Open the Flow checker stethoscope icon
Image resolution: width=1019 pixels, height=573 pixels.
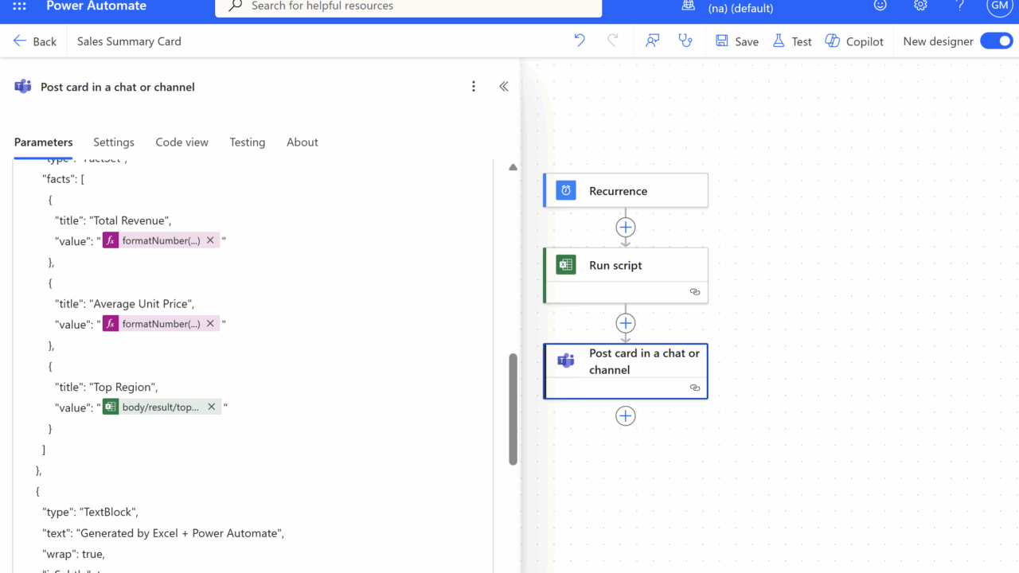(x=685, y=41)
